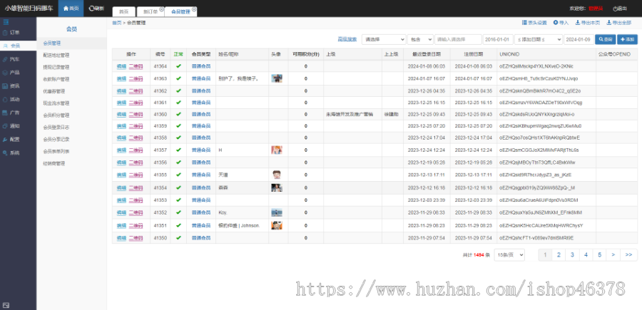Click the 首页 breadcrumb link
The width and height of the screenshot is (642, 310).
pos(117,23)
